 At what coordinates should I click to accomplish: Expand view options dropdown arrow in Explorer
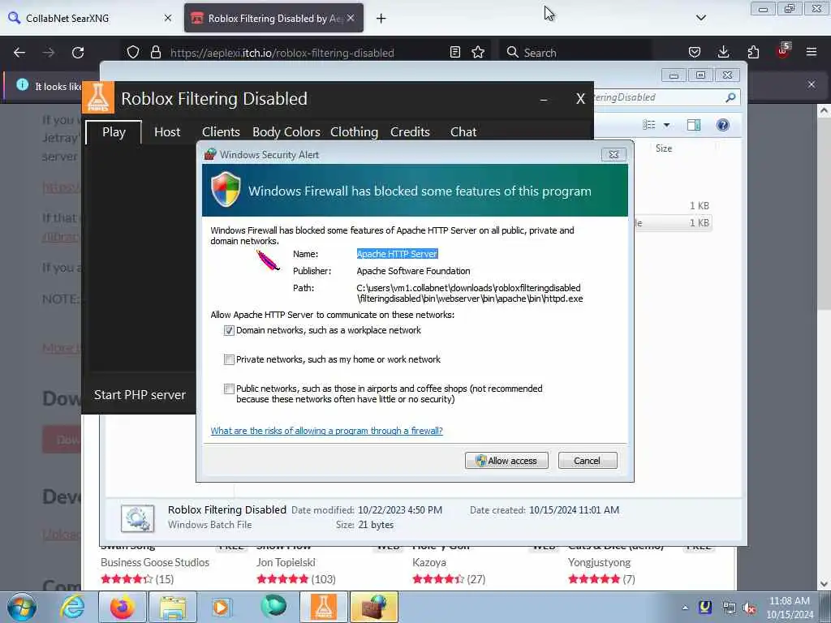point(667,125)
